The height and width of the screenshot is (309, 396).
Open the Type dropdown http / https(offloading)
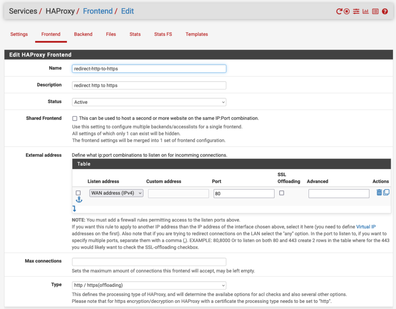point(149,285)
